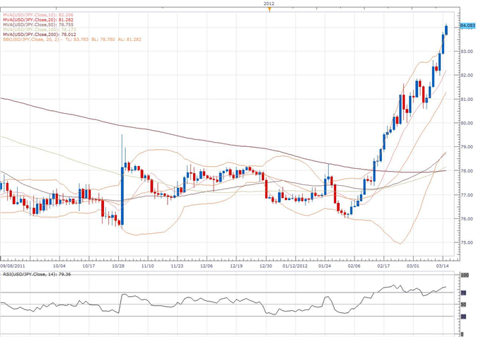This screenshot has width=481, height=337.
Task: Click the 09/08/2011 date label
Action: coord(13,266)
